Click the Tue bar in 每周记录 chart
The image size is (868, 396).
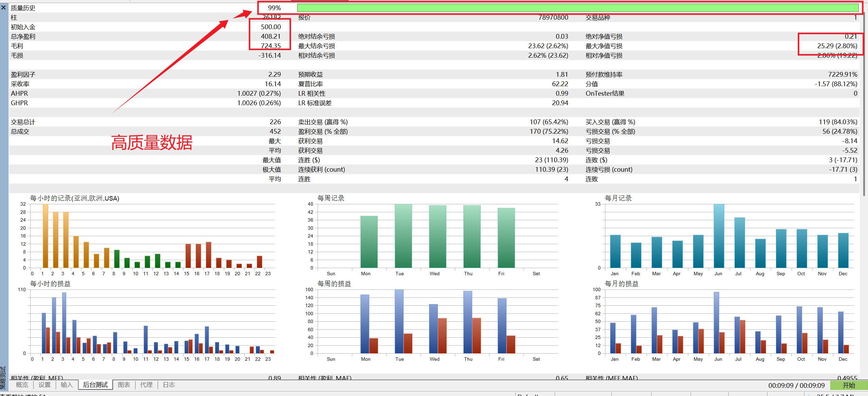point(403,236)
